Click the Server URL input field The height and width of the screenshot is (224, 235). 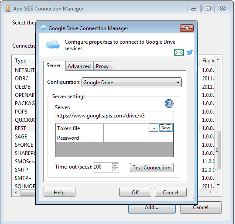point(114,116)
